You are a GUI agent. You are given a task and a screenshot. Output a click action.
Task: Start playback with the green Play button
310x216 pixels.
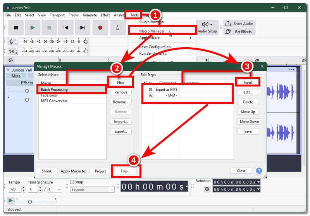click(x=33, y=28)
